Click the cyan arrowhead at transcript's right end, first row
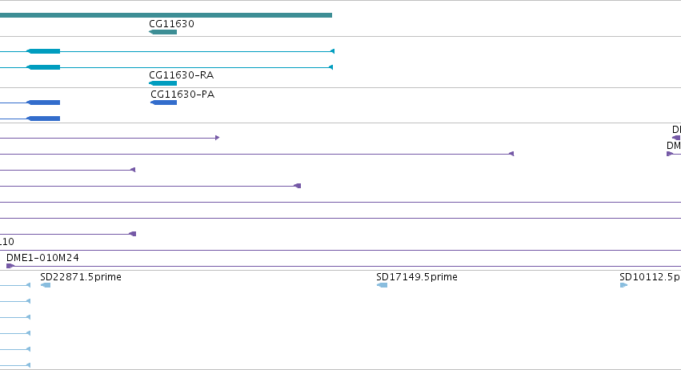Image resolution: width=681 pixels, height=370 pixels. tap(333, 51)
